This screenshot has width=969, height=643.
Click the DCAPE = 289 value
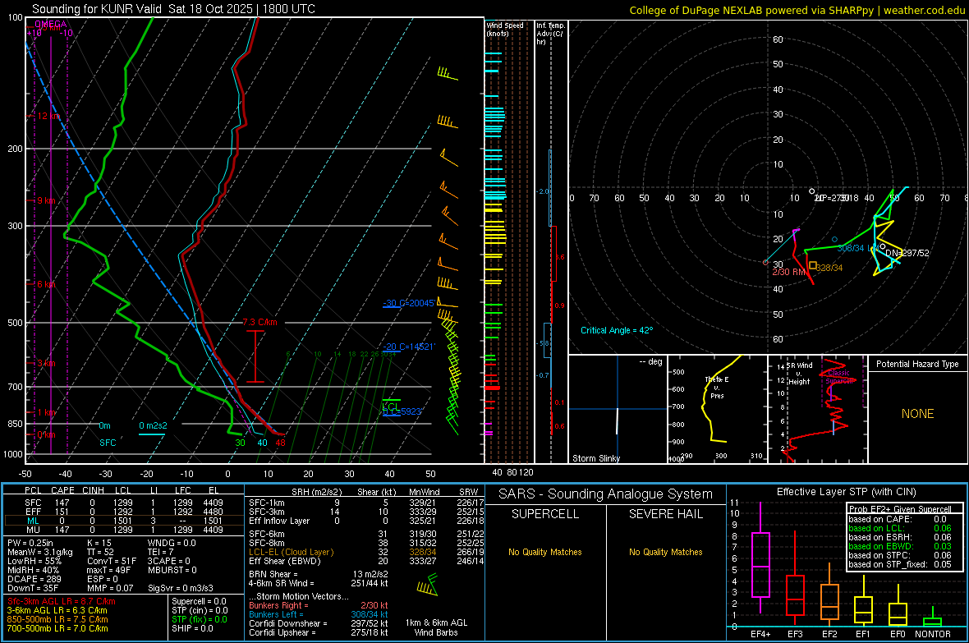pyautogui.click(x=34, y=579)
